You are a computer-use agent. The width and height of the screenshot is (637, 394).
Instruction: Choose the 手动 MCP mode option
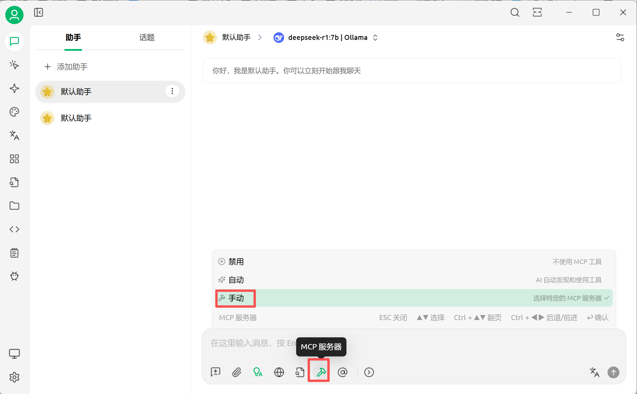tap(236, 298)
